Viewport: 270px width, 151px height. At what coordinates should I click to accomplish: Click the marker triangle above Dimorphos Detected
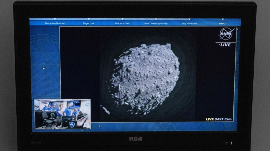(55, 19)
